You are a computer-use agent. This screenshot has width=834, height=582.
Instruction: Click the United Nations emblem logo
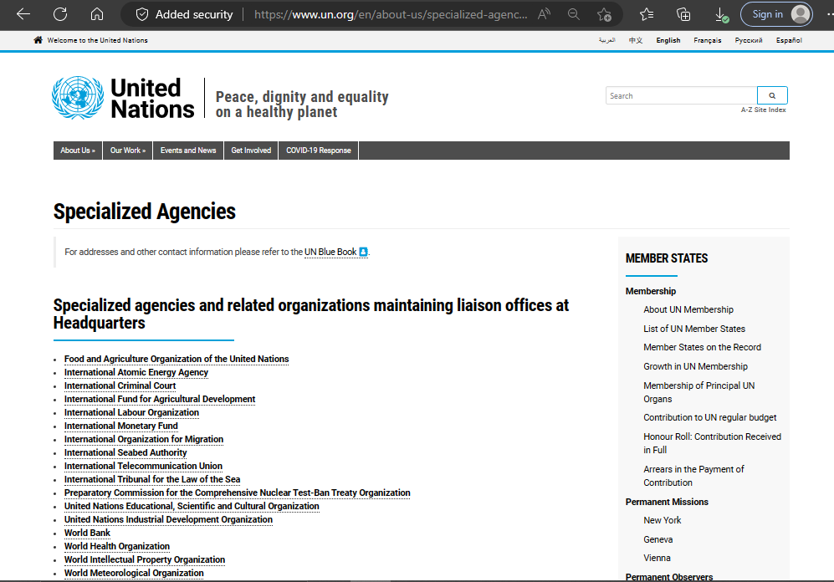click(78, 97)
